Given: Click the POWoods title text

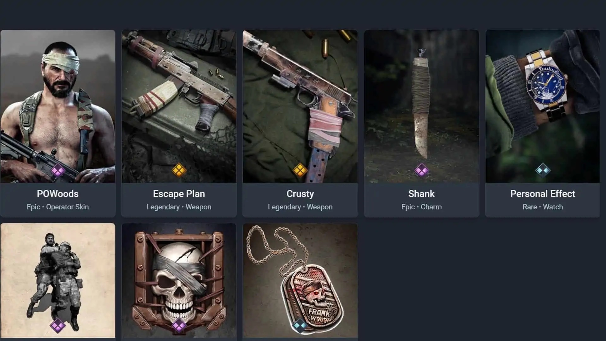Looking at the screenshot, I should pyautogui.click(x=58, y=194).
